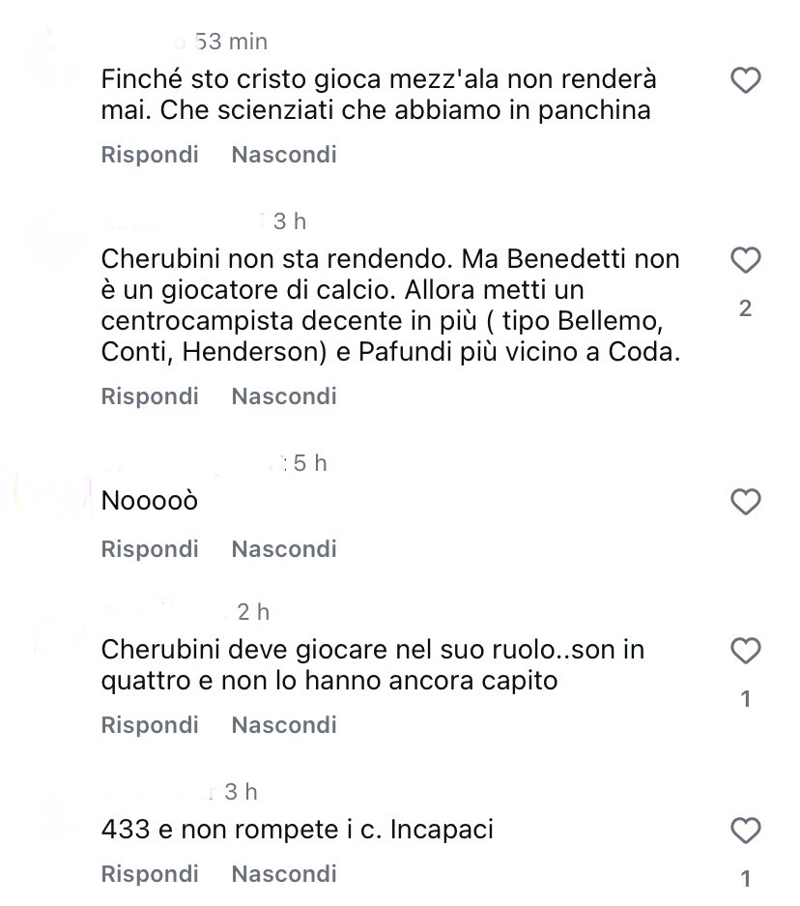Hide the 'Cherubini deve giocare' comment
The image size is (800, 906).
click(284, 725)
